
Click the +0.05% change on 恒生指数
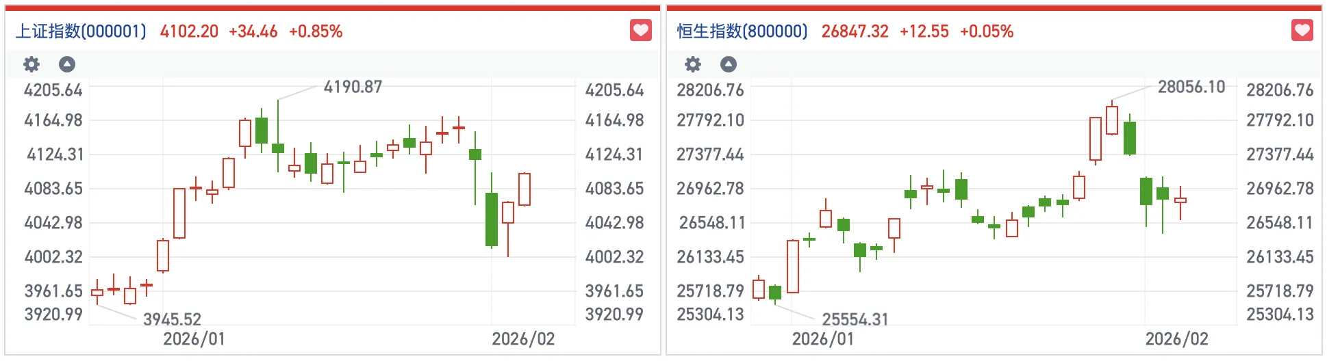point(986,31)
